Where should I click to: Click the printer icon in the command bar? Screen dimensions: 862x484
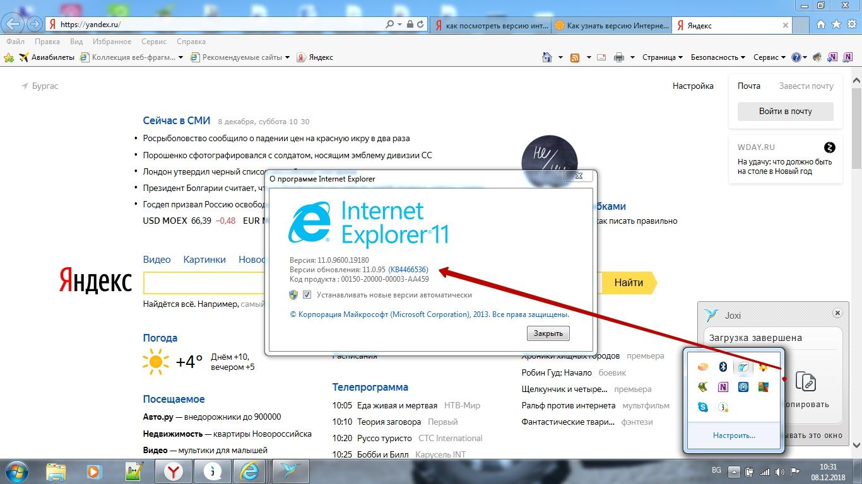[x=619, y=57]
